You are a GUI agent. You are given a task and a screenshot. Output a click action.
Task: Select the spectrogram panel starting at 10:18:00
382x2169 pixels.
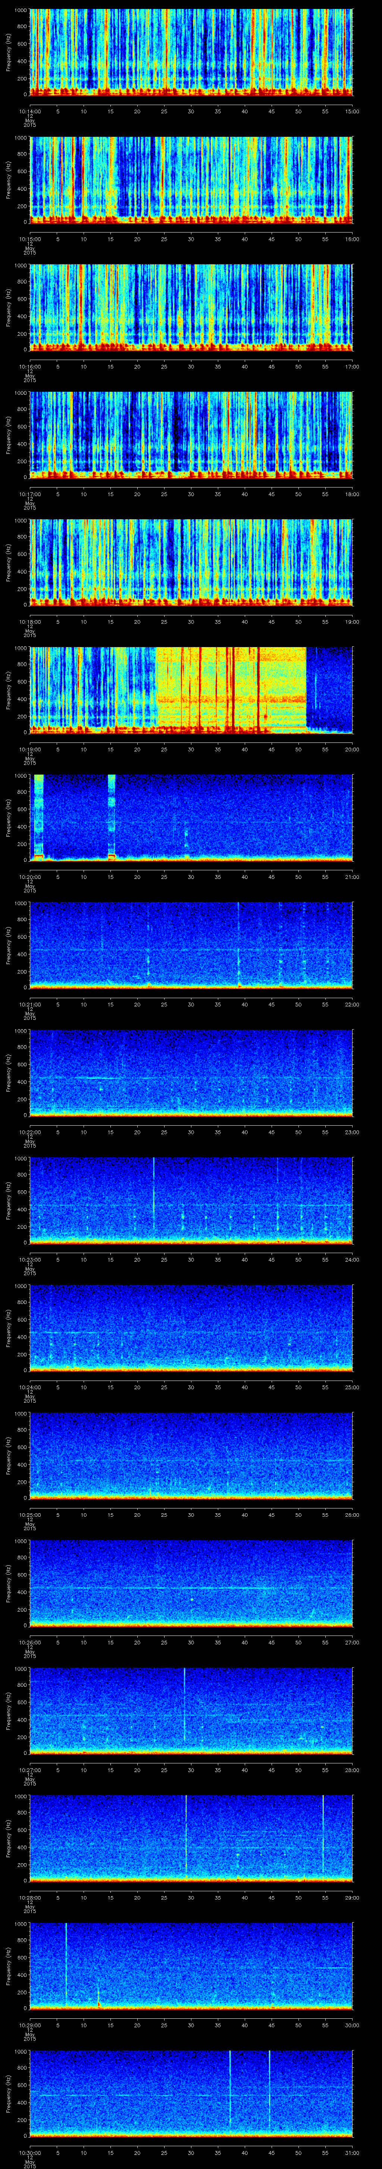(x=191, y=563)
